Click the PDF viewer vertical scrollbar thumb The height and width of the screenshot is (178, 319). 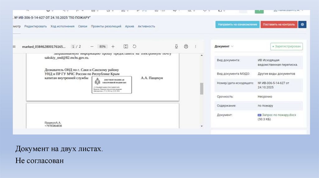tap(202, 89)
